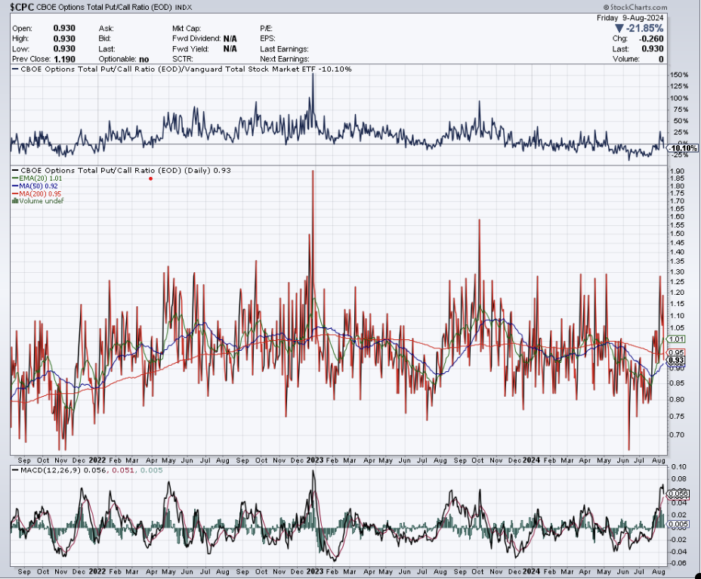
Task: Click the Volume undef legend entry
Action: pyautogui.click(x=38, y=201)
